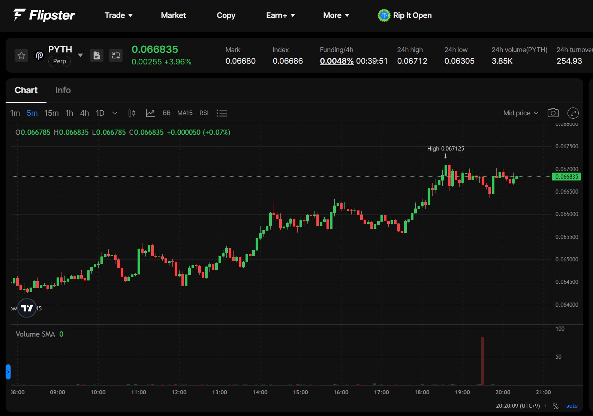Viewport: 593px width, 416px height.
Task: Open the Trade menu
Action: click(x=118, y=15)
